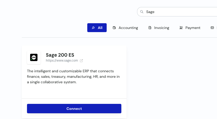Focus the search field containing Sage
This screenshot has width=217, height=119.
(177, 12)
